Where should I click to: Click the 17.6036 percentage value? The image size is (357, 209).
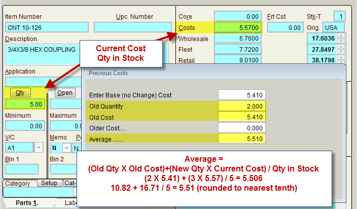(x=323, y=38)
